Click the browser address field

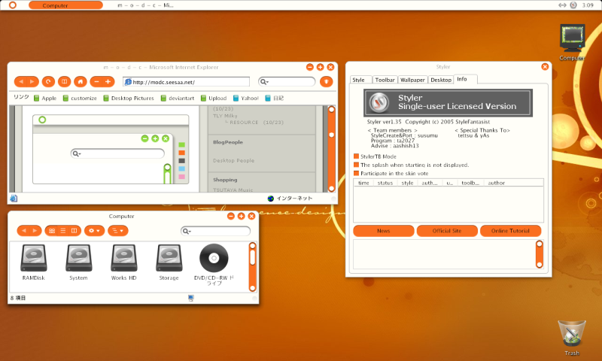(x=187, y=82)
